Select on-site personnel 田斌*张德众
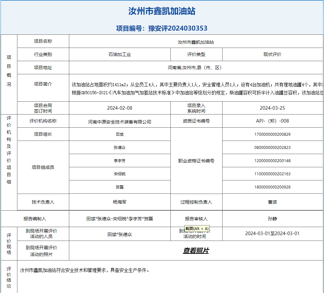The width and height of the screenshot is (324, 293). [119, 234]
